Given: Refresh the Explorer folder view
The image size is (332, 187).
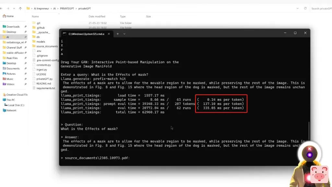Looking at the screenshot, I should 305,8.
